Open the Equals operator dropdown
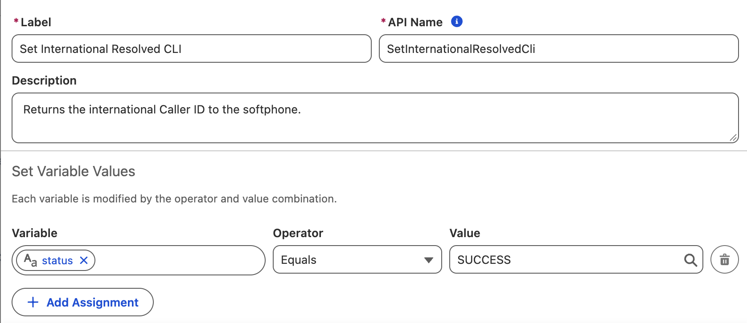Screen dimensions: 747x323 point(357,259)
